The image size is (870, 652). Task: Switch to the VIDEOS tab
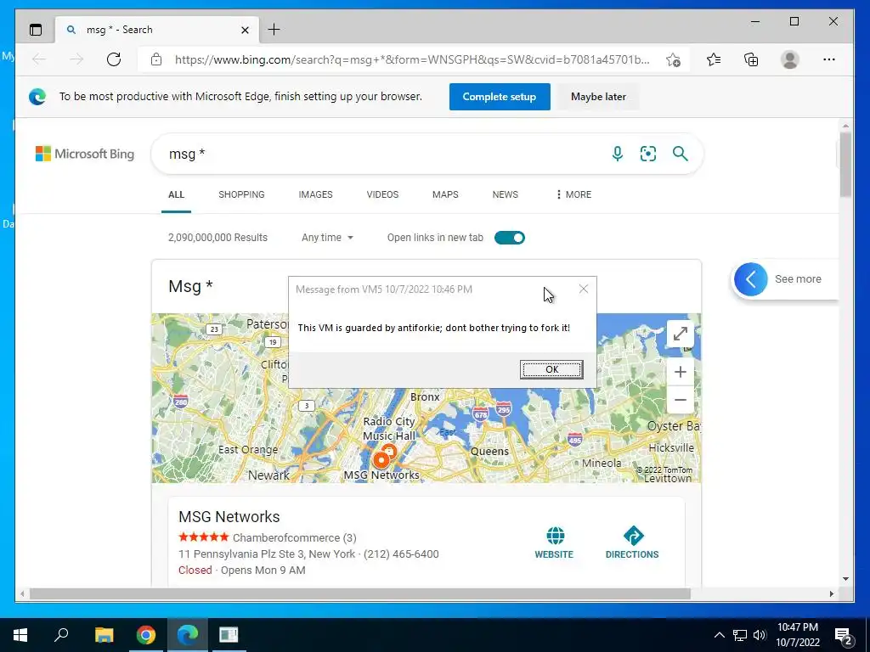(x=382, y=194)
